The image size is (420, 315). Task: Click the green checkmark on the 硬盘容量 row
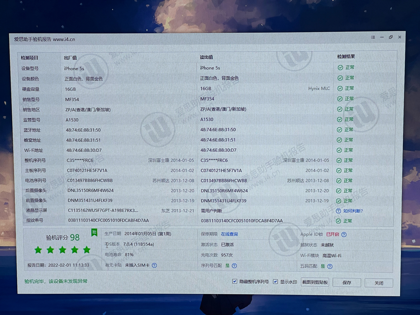click(340, 88)
